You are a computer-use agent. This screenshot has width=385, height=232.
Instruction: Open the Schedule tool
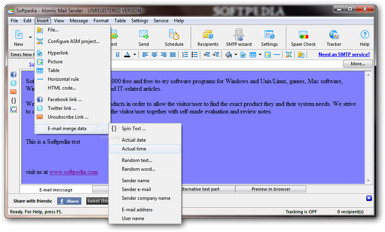[174, 38]
